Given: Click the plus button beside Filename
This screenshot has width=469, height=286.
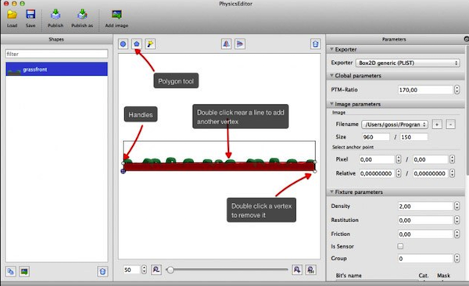Looking at the screenshot, I should point(437,124).
